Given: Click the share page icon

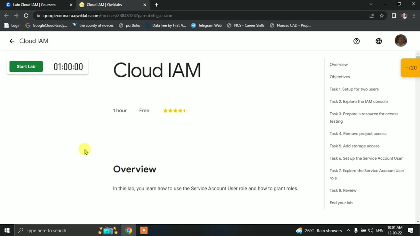Looking at the screenshot, I should [x=372, y=15].
